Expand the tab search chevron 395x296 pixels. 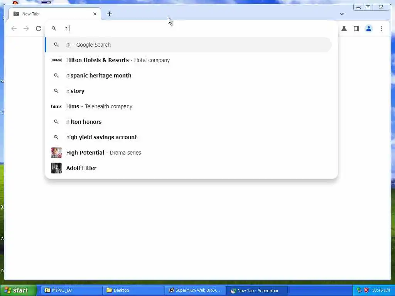click(342, 14)
